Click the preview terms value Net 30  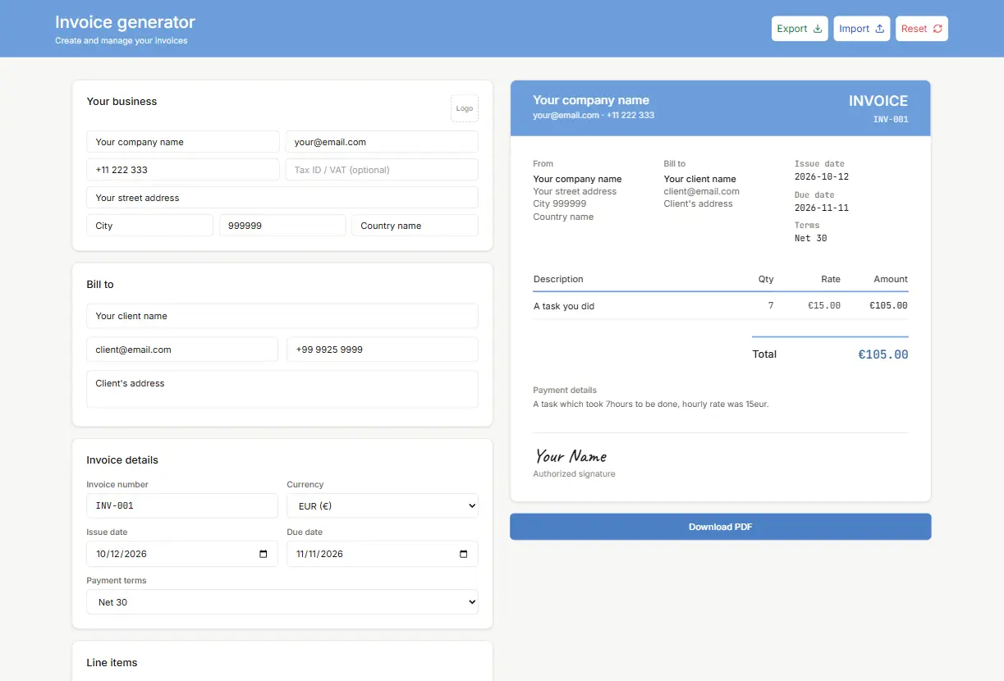click(811, 239)
